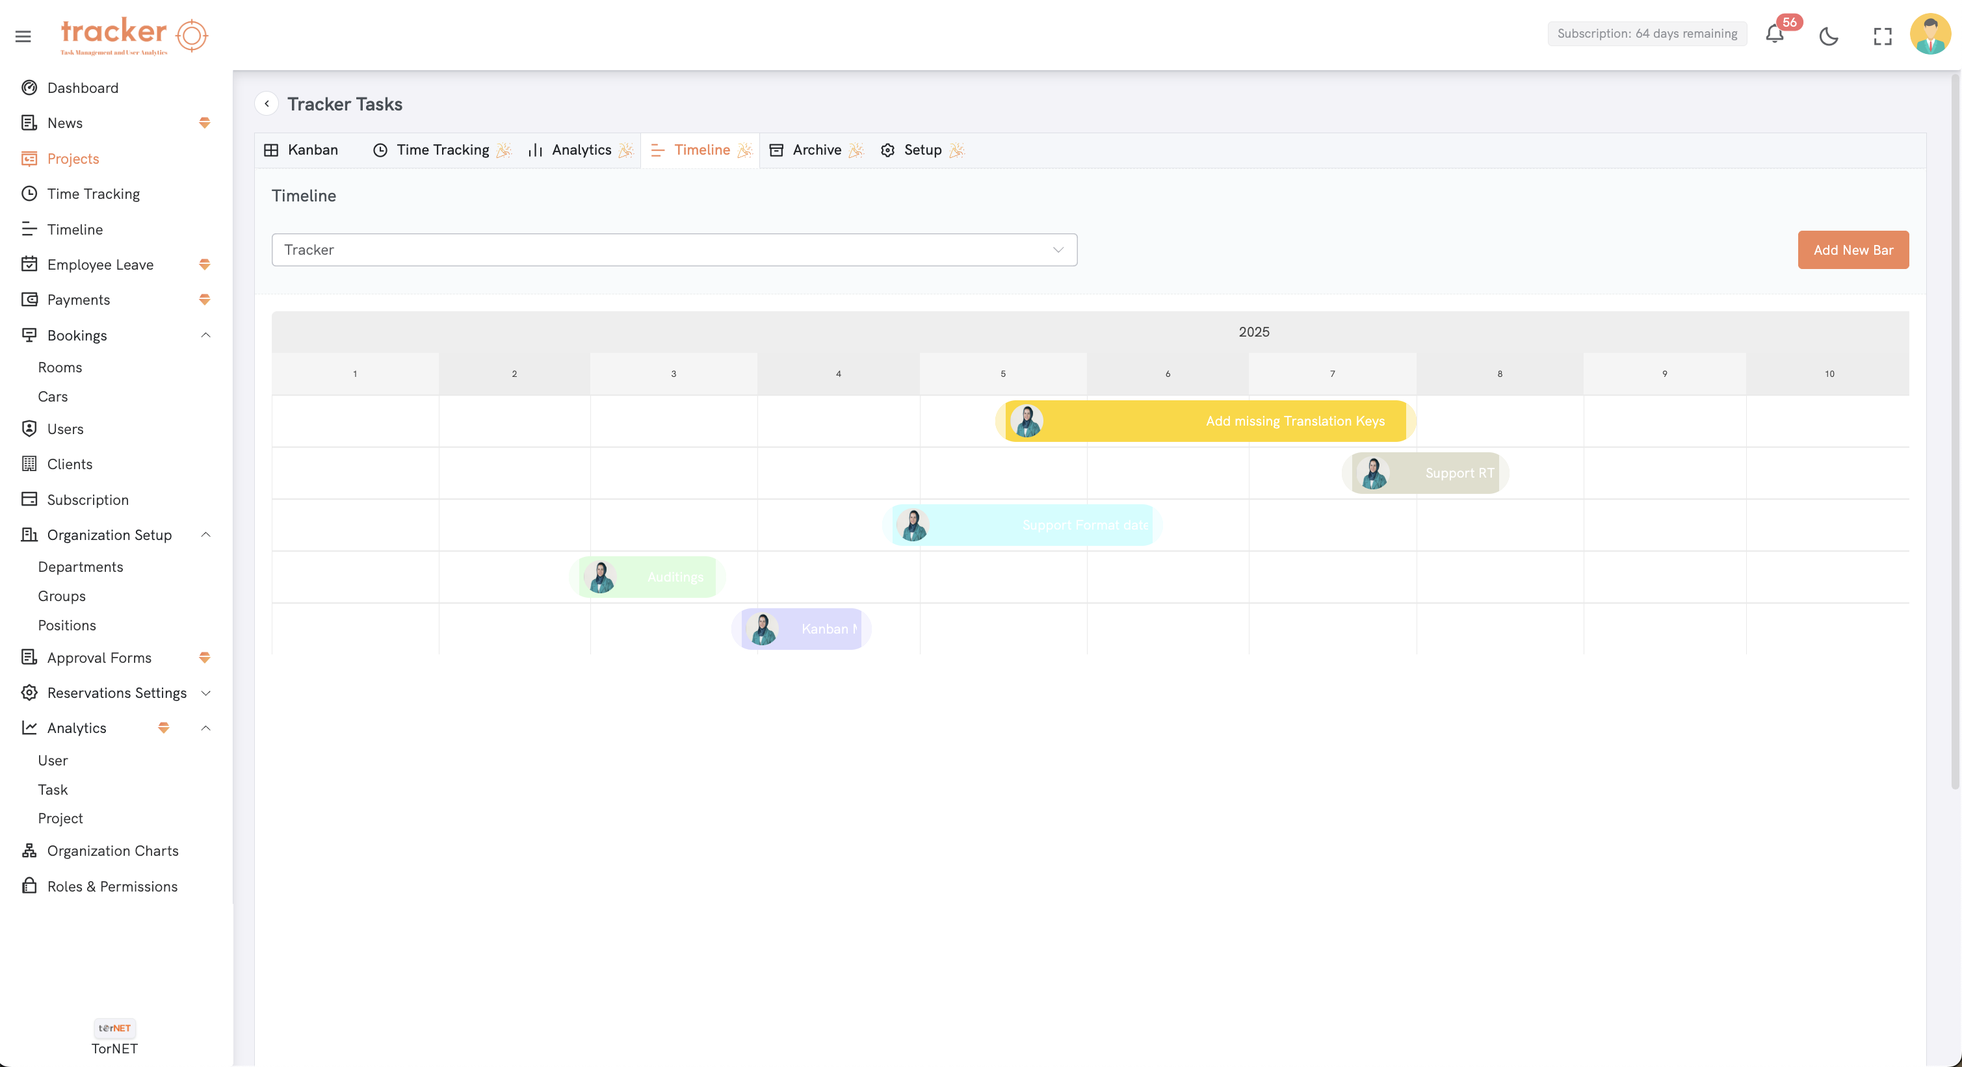The width and height of the screenshot is (1962, 1067).
Task: Open the hamburger menu icon
Action: pos(23,36)
